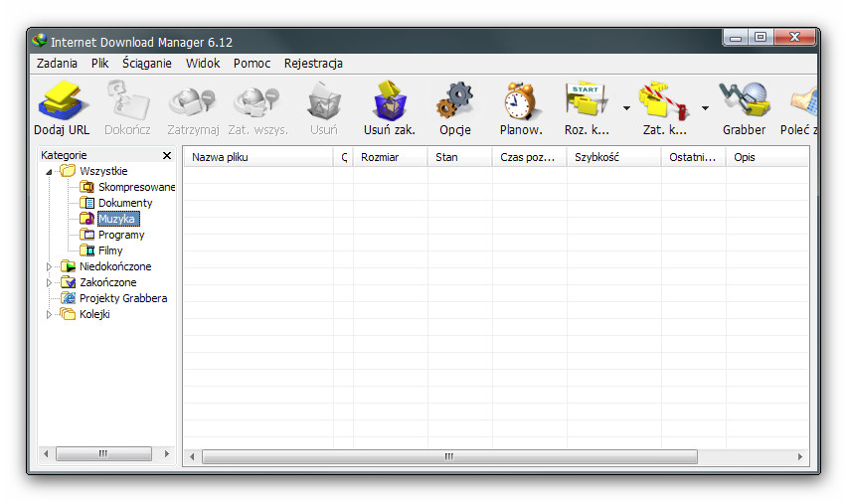Click the Usuń zak. toolbar icon
Screen dimensions: 847x501
[x=389, y=101]
